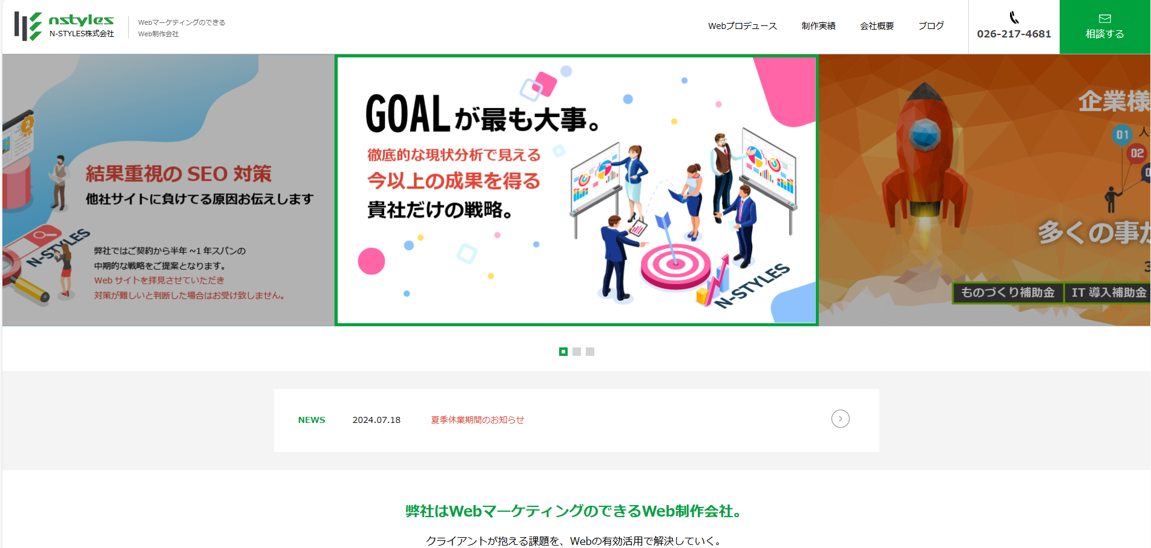
Task: Click the IT導入補助金 label
Action: (x=1109, y=292)
